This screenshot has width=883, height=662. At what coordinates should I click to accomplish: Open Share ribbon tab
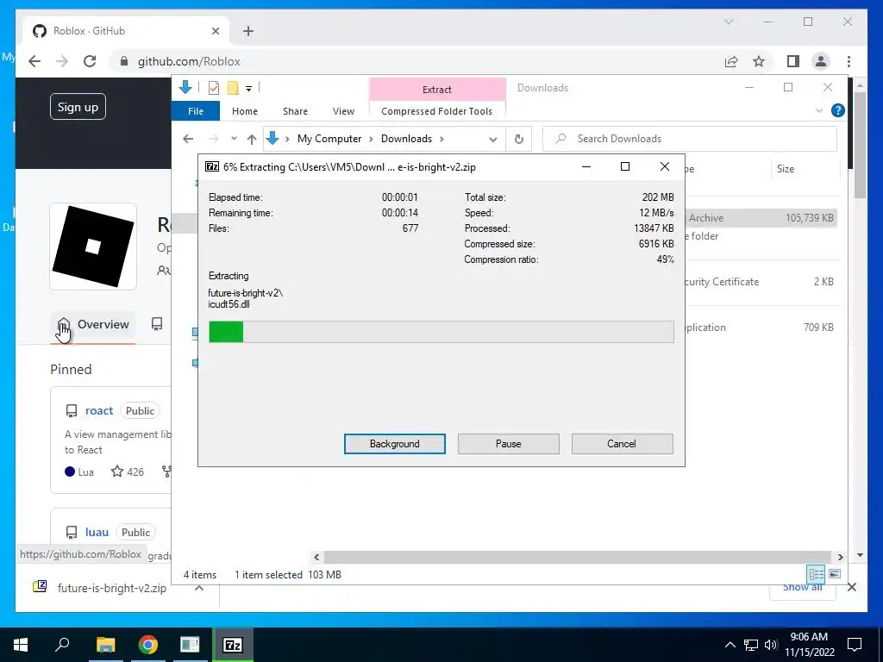coord(295,111)
